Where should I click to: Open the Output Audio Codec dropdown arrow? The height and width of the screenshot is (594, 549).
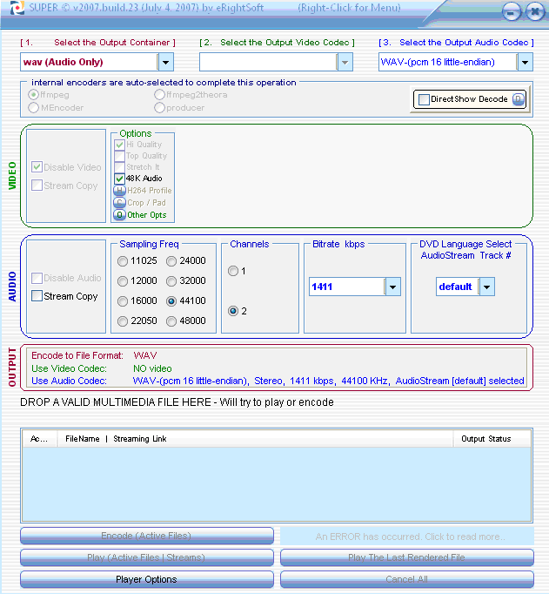[525, 62]
